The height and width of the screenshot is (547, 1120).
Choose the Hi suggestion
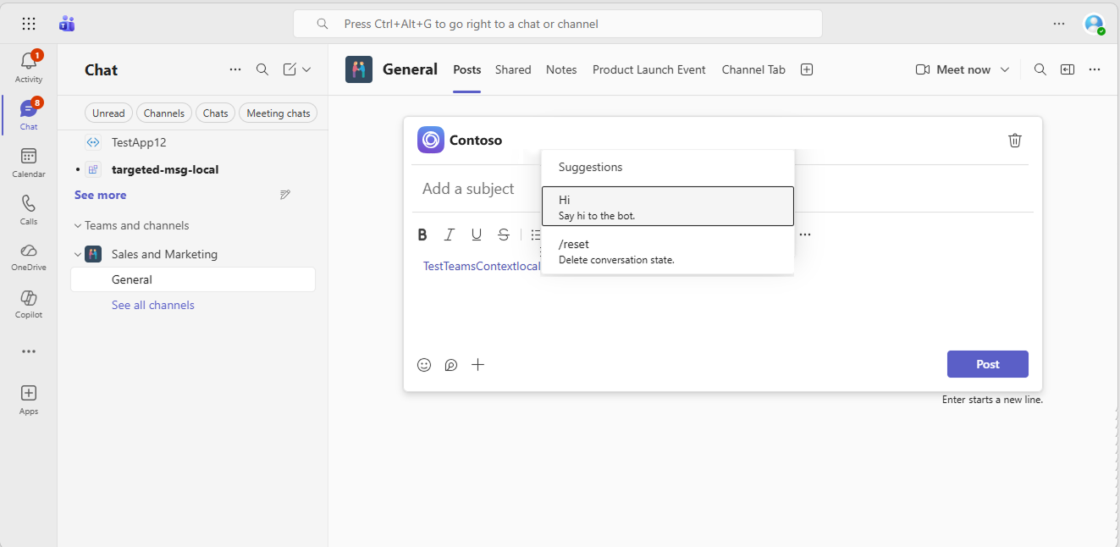[668, 207]
